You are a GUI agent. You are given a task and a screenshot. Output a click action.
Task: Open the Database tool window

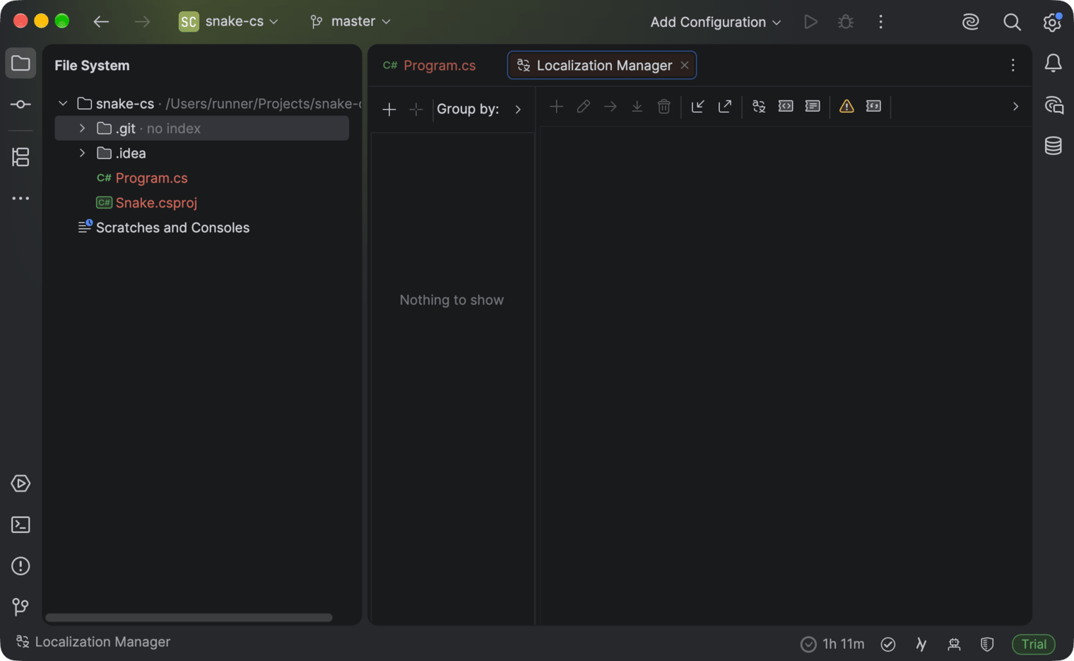[x=1053, y=146]
